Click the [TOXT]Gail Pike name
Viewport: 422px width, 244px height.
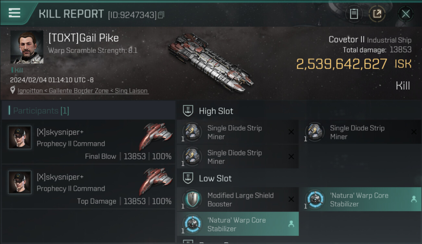point(83,38)
